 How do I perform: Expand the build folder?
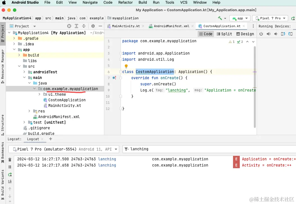click(x=19, y=55)
